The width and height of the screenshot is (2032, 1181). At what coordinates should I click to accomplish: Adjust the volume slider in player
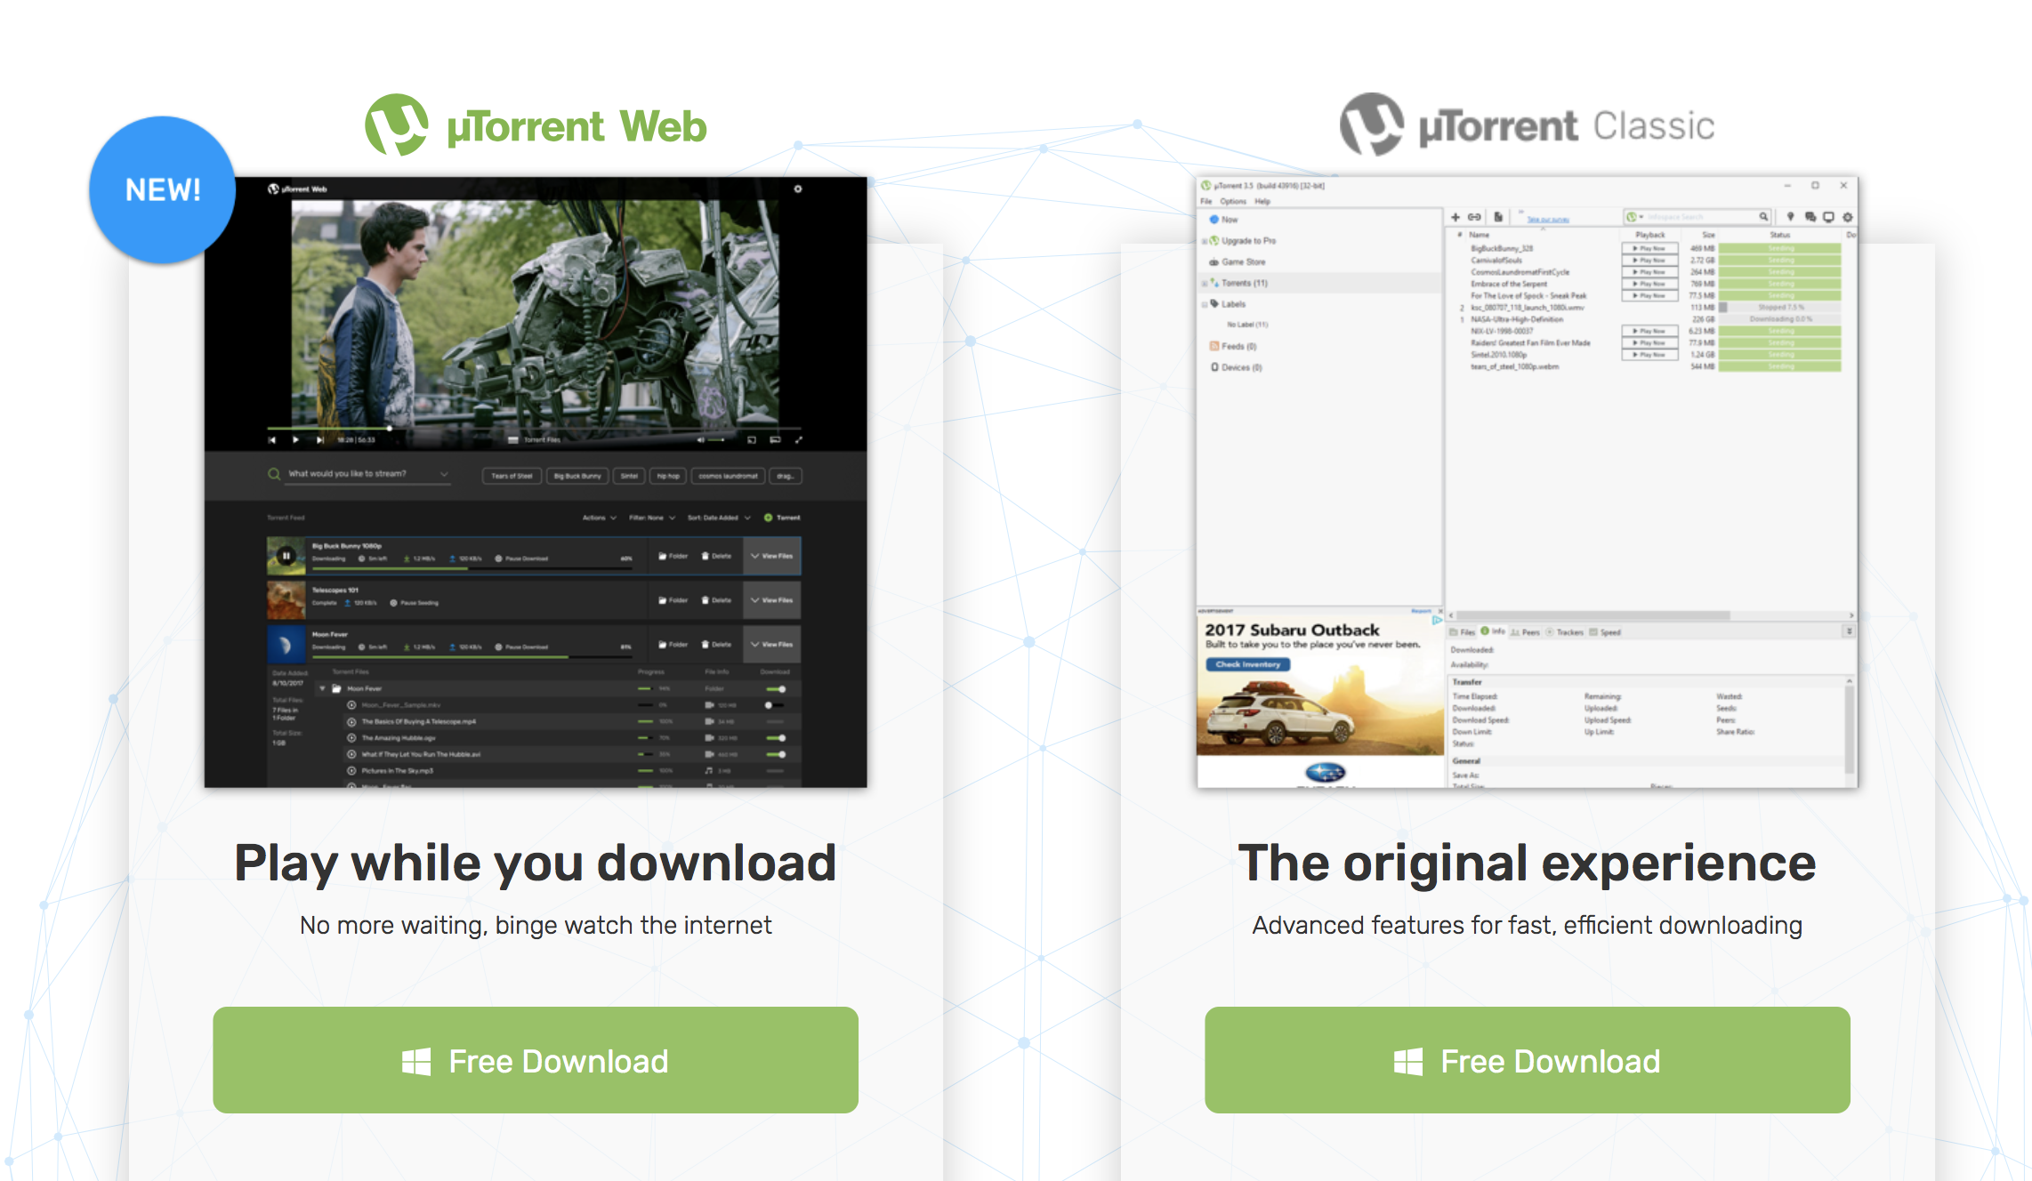716,439
